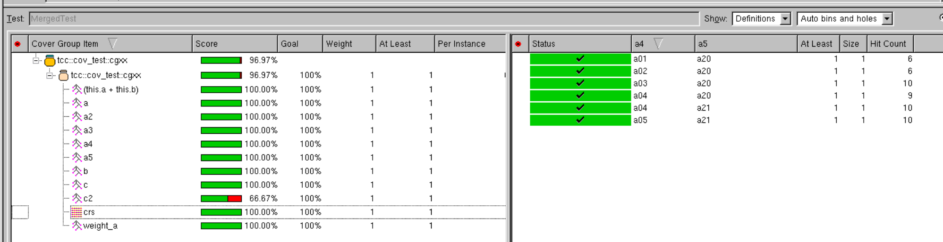Select the (this.a + this.b) tree item

pos(111,89)
